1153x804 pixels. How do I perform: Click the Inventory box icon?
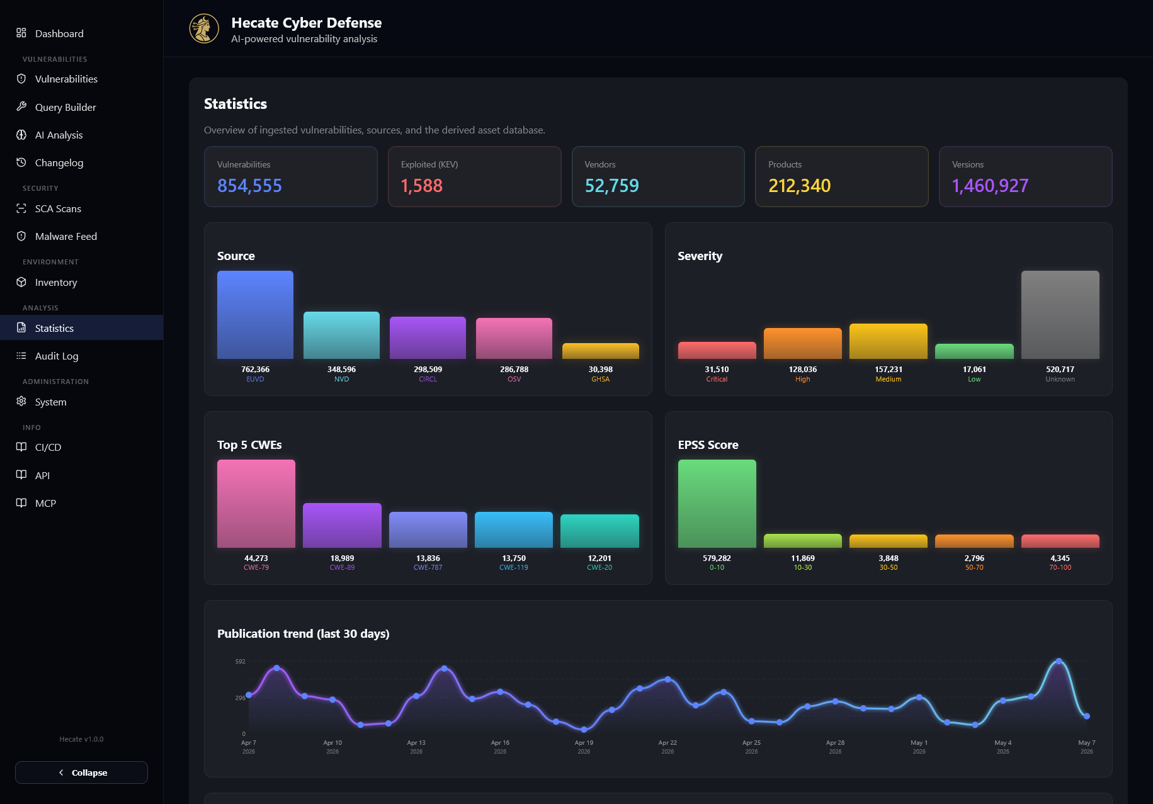[21, 282]
